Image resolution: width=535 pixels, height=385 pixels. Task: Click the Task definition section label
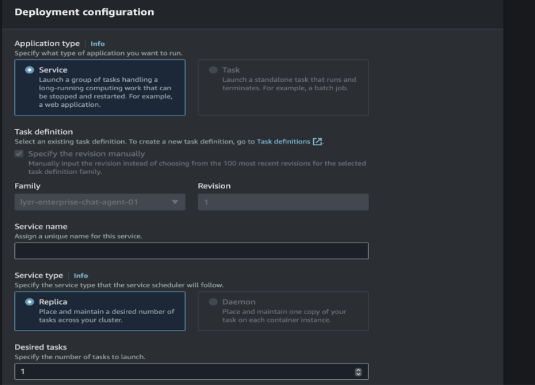click(x=43, y=131)
